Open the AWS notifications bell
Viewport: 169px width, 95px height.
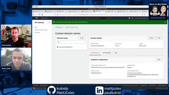coord(133,18)
